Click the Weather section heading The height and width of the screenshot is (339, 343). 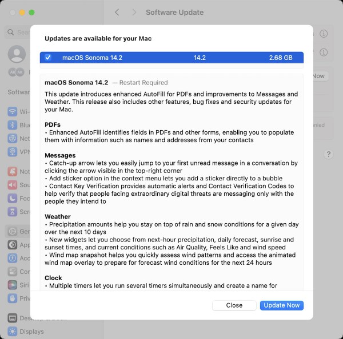coord(58,216)
